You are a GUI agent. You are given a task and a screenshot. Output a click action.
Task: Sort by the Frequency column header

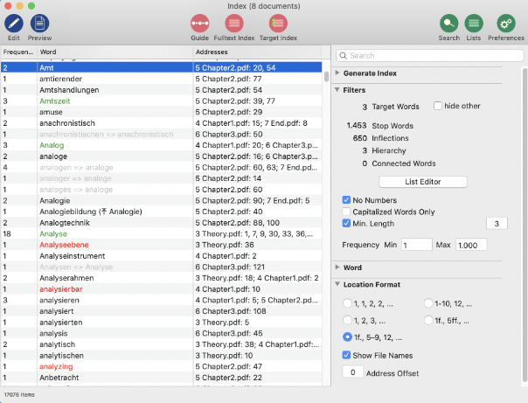(x=18, y=52)
